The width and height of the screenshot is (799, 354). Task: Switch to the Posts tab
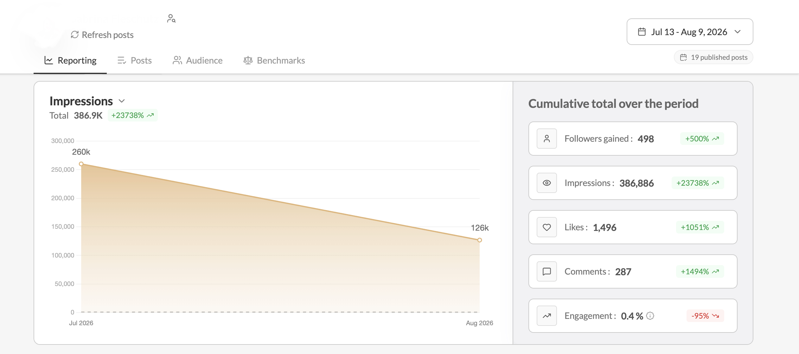coord(134,60)
